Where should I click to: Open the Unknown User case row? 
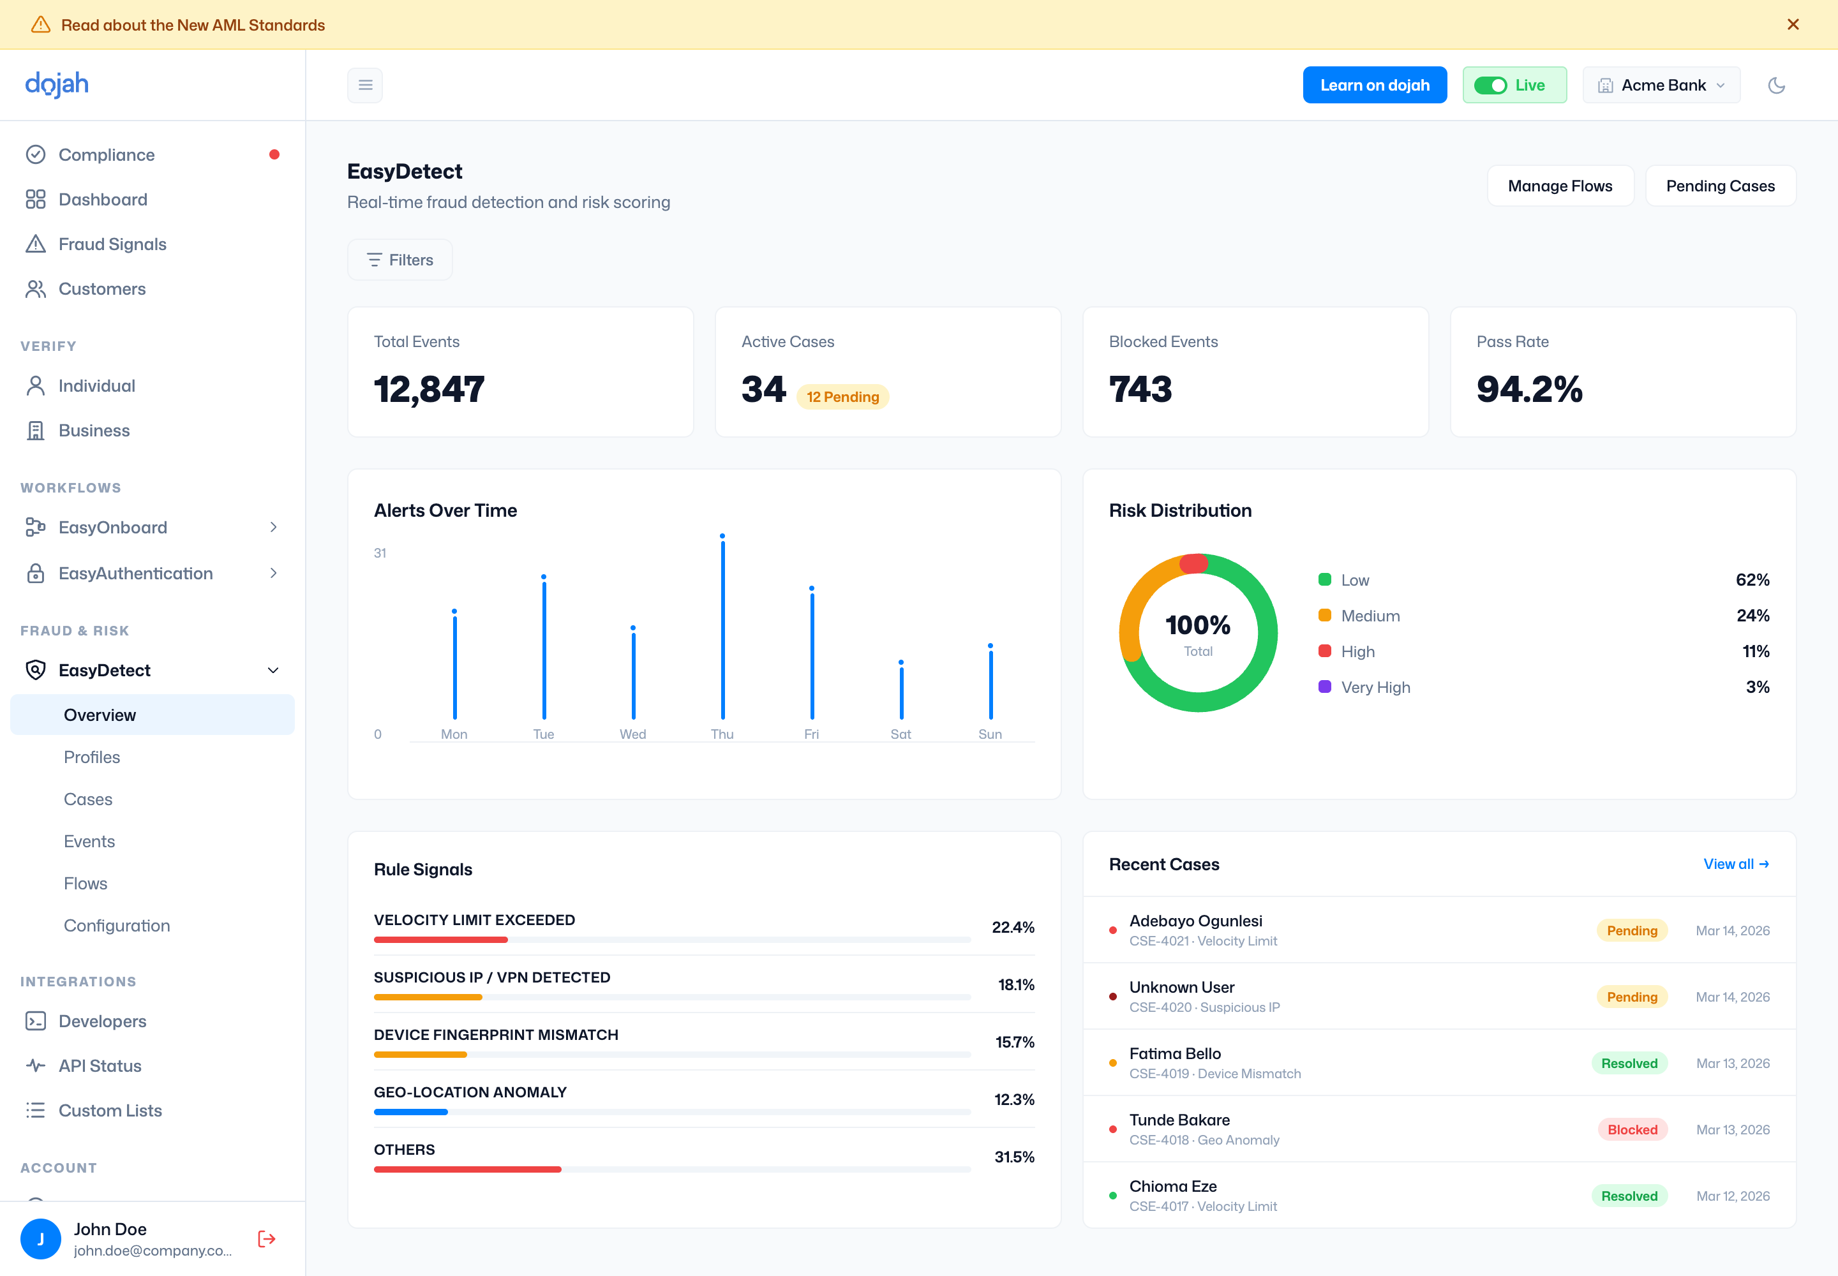tap(1439, 997)
